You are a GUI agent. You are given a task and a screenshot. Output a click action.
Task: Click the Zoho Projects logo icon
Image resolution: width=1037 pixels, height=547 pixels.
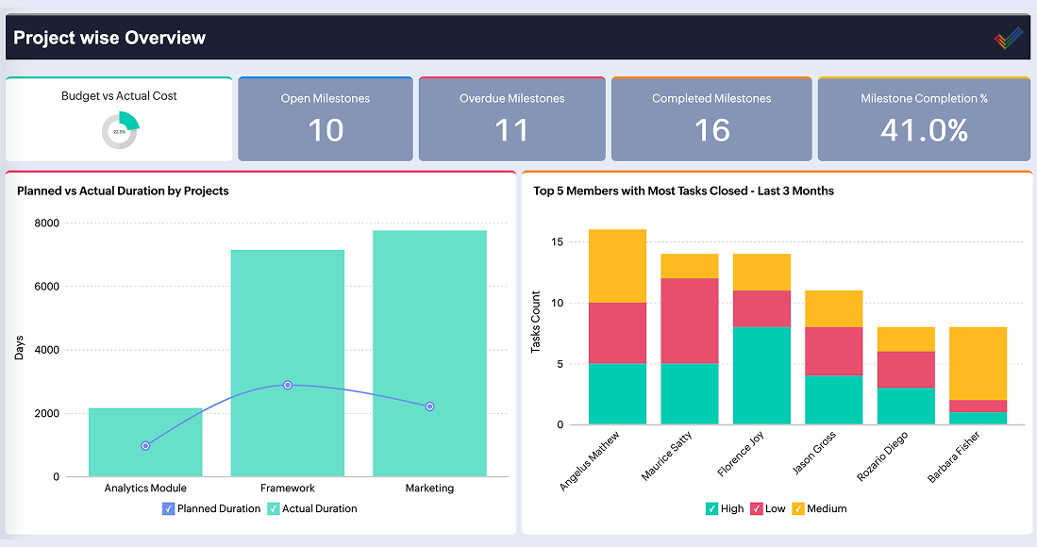(1008, 39)
